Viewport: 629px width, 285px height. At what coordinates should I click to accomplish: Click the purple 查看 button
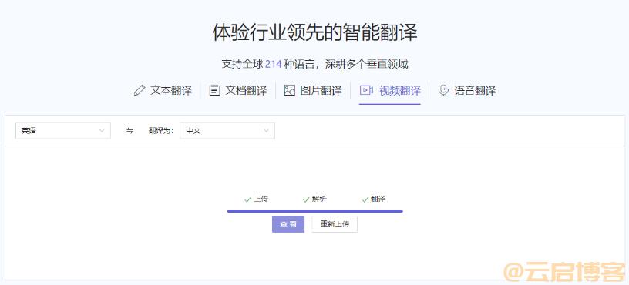[x=288, y=224]
